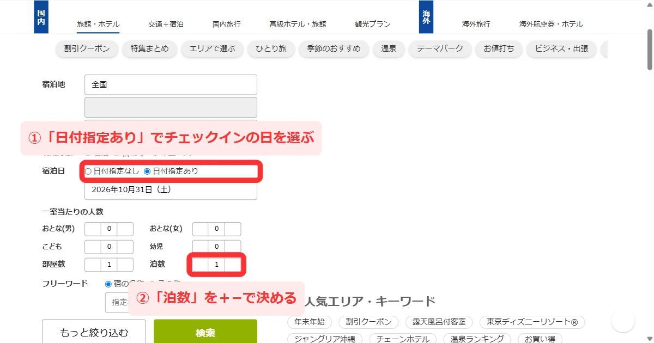Screen dimensions: 654x343
Task: Decrease 泊数 value
Action: pos(200,265)
